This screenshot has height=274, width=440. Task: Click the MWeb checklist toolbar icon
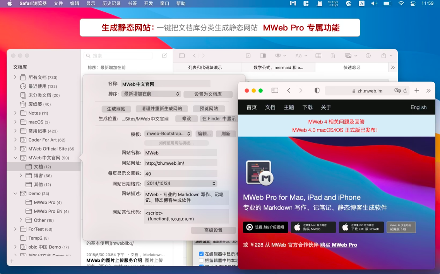(248, 56)
